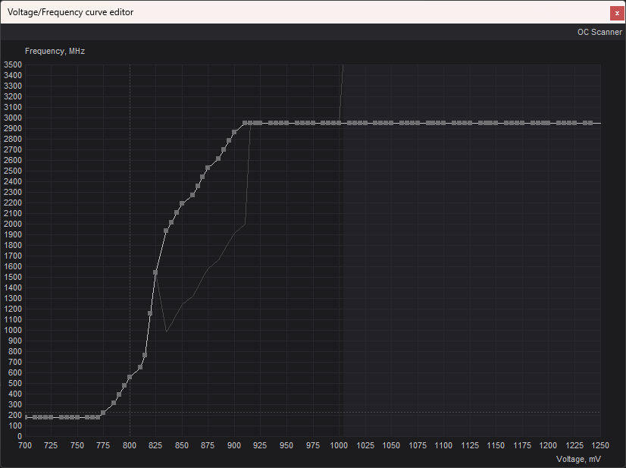Click the curve point near 860 mV, 2270 MHz
626x468 pixels.
[x=192, y=195]
